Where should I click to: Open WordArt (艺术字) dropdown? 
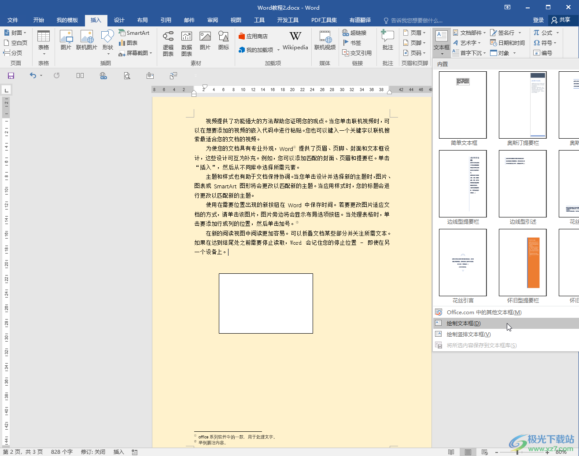click(x=467, y=43)
